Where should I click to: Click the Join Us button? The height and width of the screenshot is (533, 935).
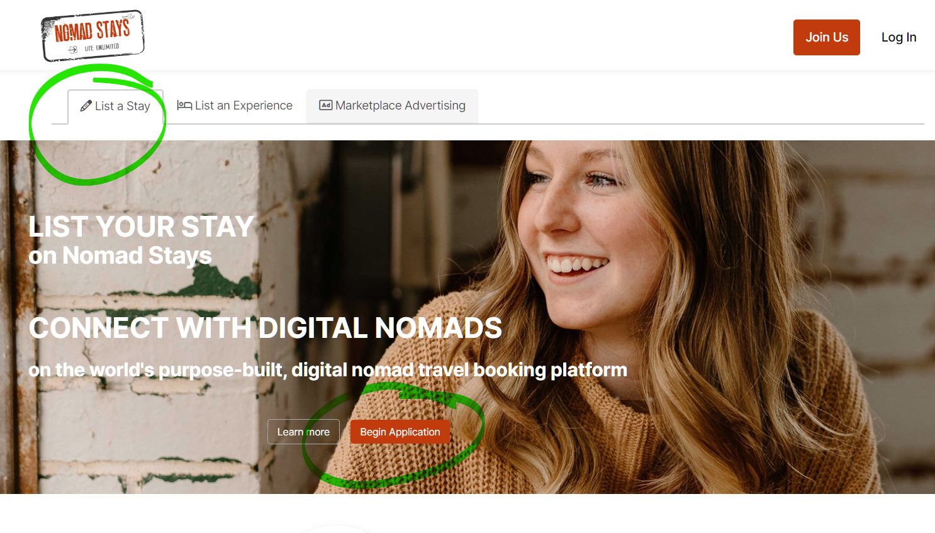click(x=827, y=37)
